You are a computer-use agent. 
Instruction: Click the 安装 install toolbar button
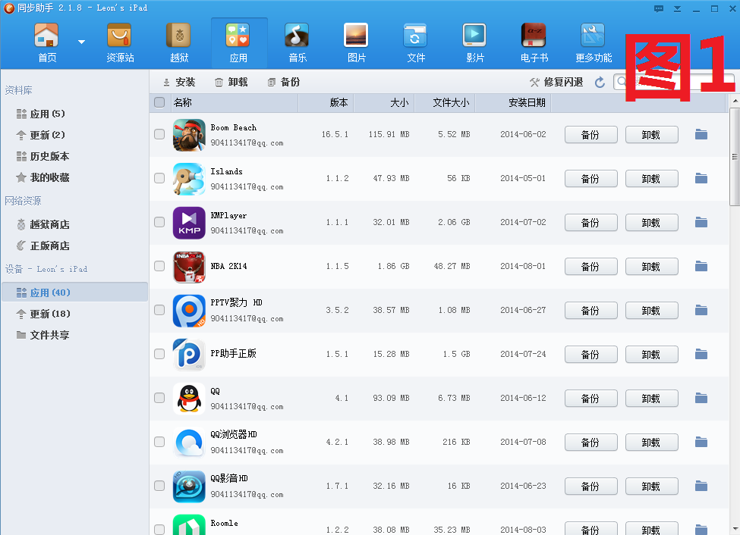coord(179,83)
